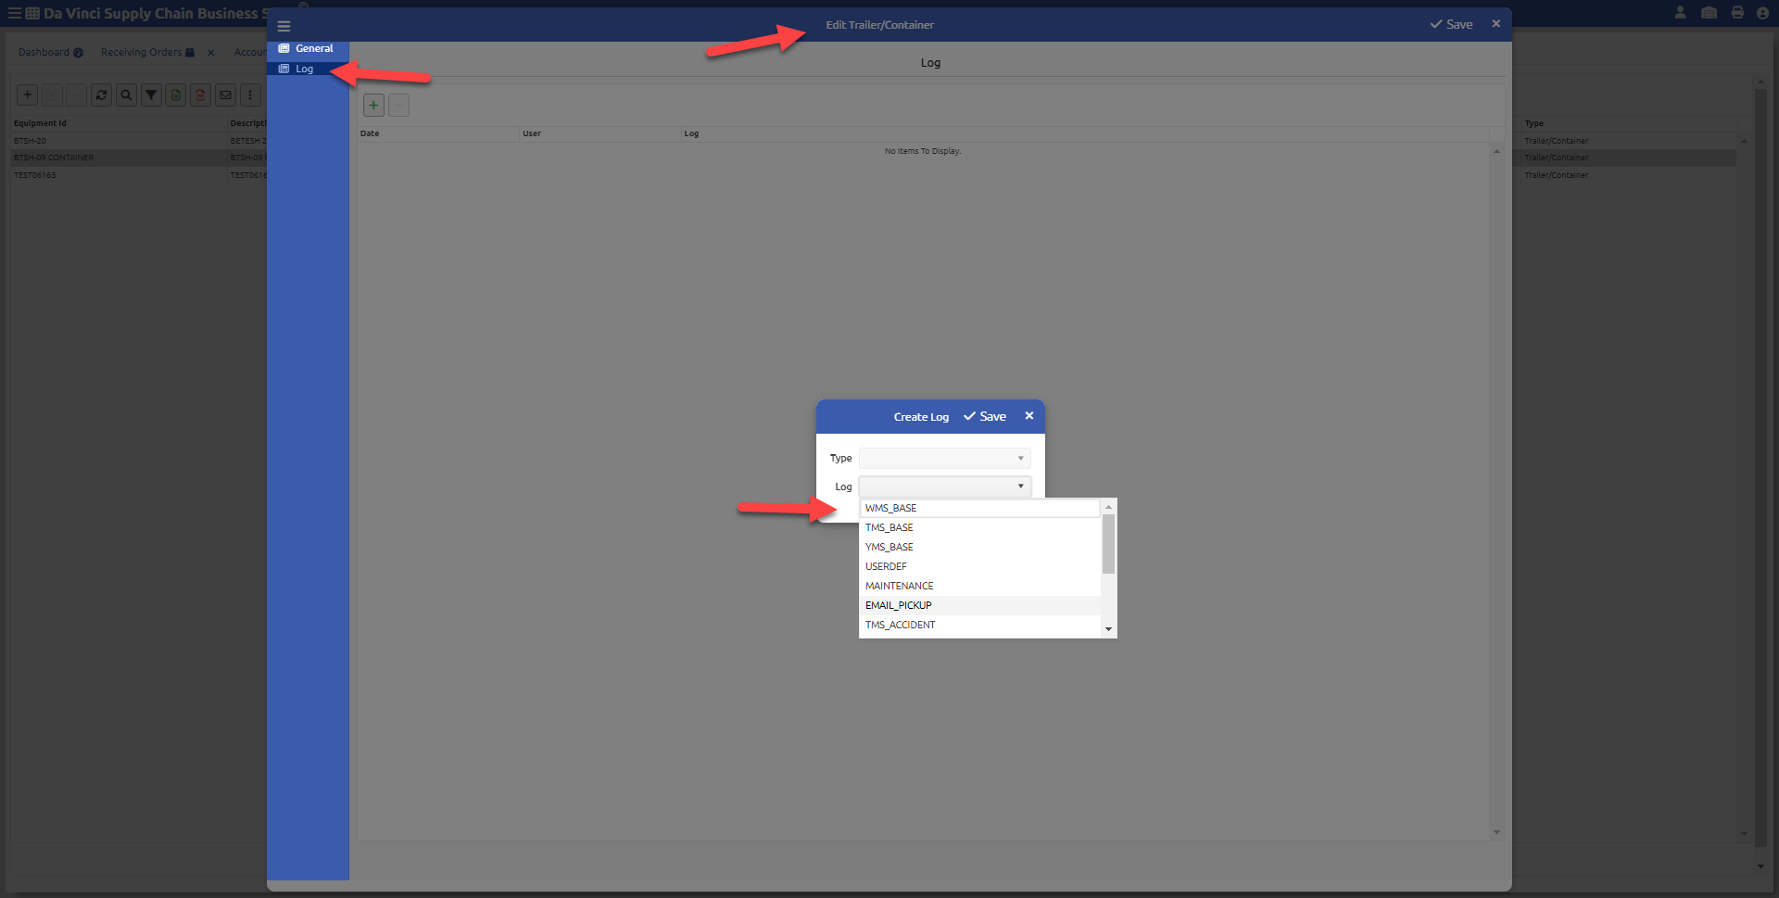Click the refresh icon in the equipment toolbar
This screenshot has height=898, width=1779.
point(102,95)
